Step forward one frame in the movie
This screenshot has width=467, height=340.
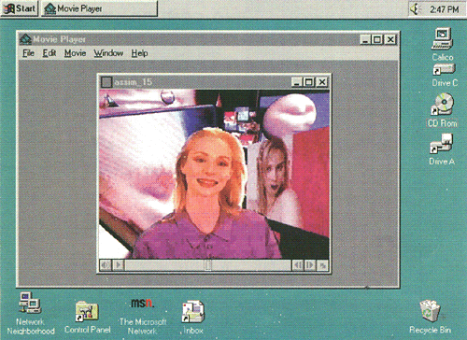(x=310, y=265)
